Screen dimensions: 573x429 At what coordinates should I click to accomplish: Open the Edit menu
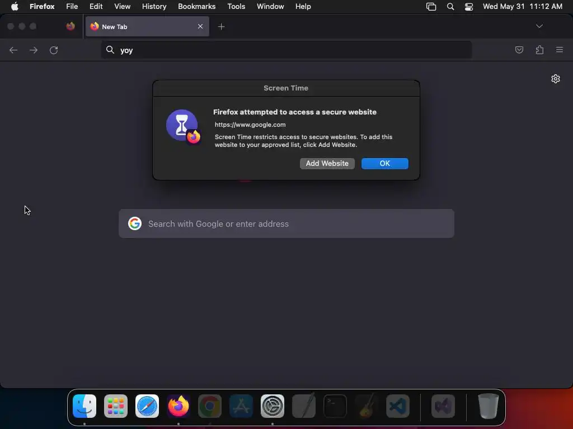96,7
